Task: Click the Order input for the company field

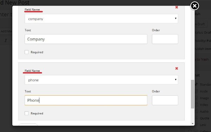Action: [165, 39]
